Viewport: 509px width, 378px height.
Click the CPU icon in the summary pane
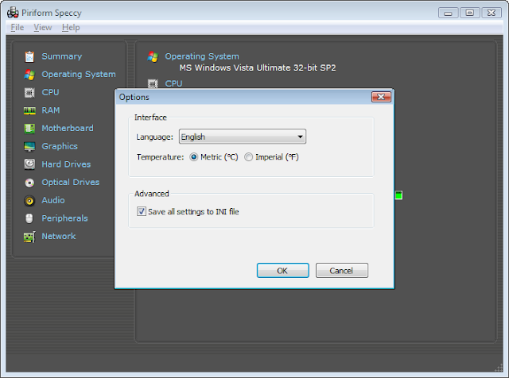[153, 83]
